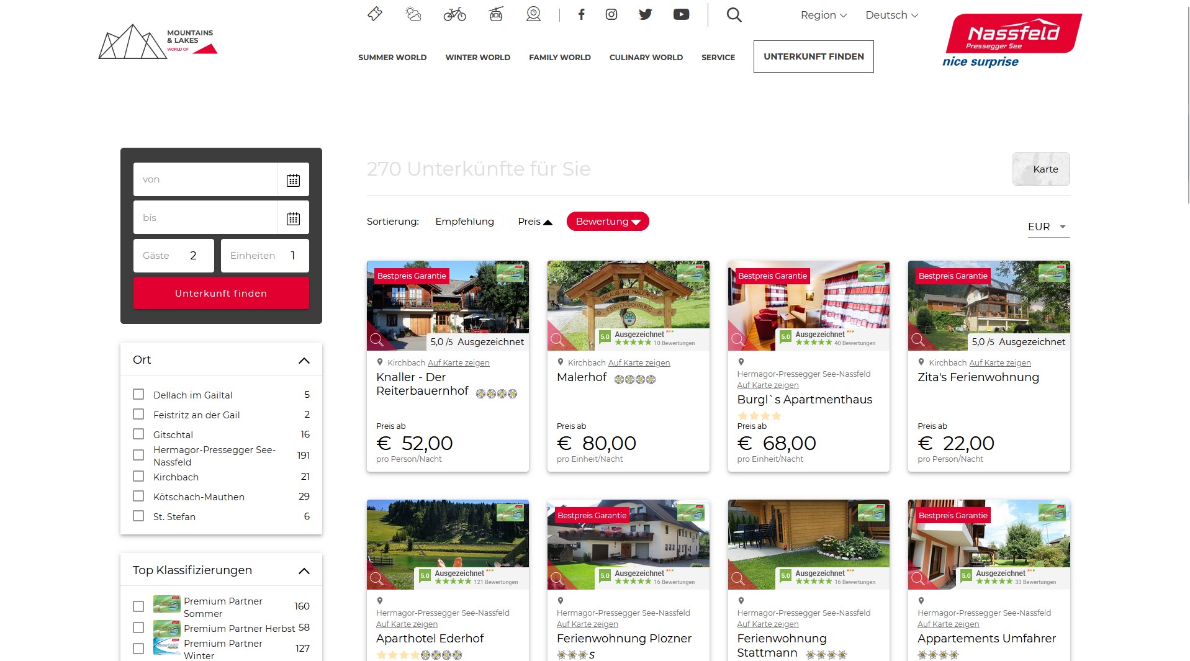Check the Kirchbach location filter
Image resolution: width=1190 pixels, height=661 pixels.
(138, 476)
